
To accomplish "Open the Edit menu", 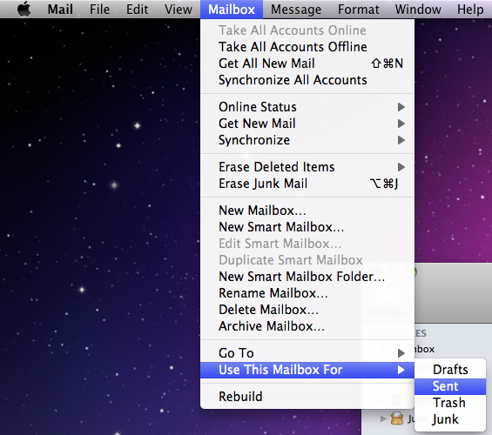I will click(x=137, y=10).
